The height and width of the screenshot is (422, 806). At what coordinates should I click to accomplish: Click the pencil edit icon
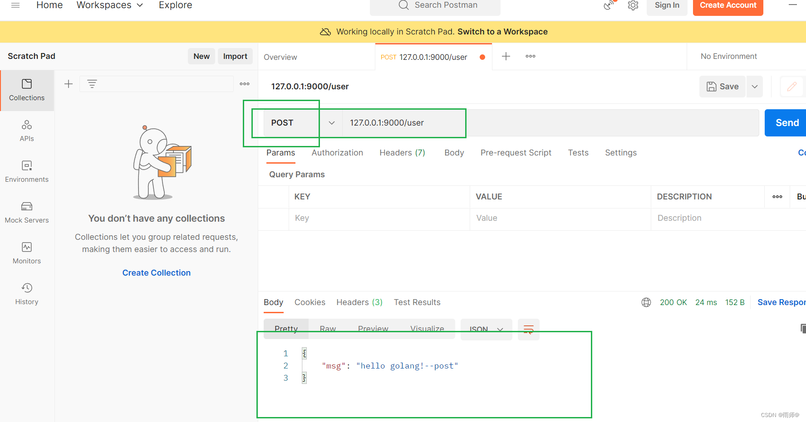point(792,87)
